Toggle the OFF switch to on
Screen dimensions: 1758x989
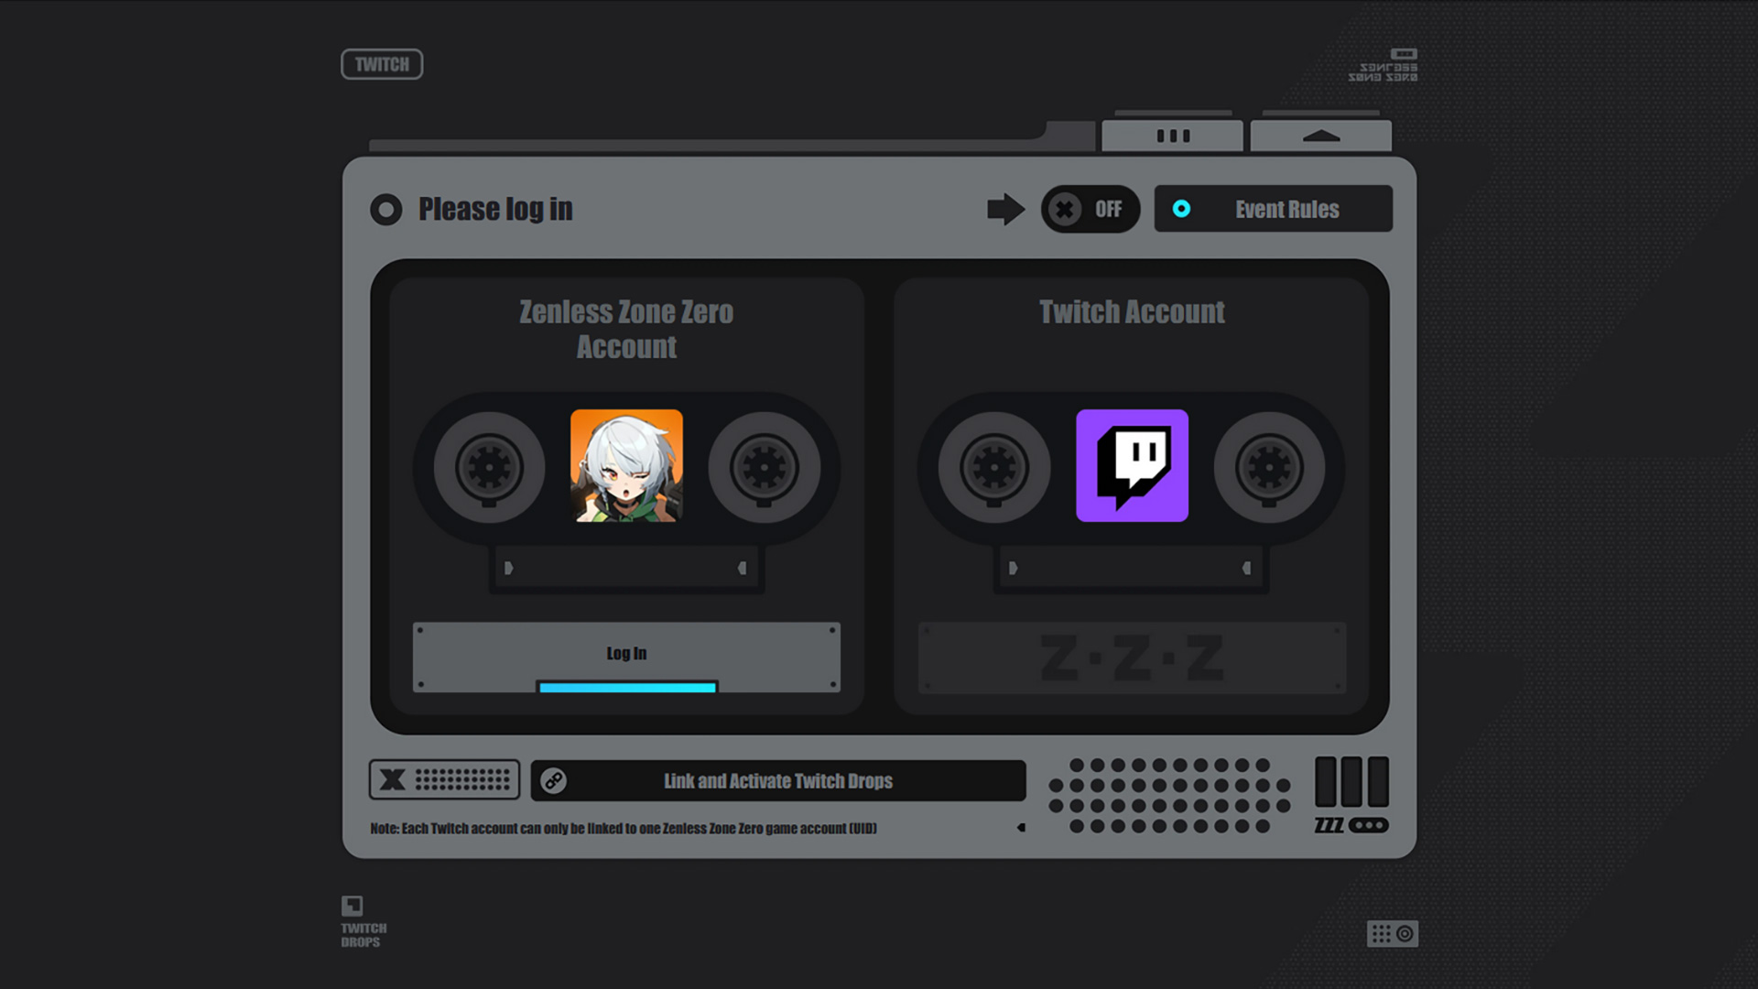point(1091,209)
